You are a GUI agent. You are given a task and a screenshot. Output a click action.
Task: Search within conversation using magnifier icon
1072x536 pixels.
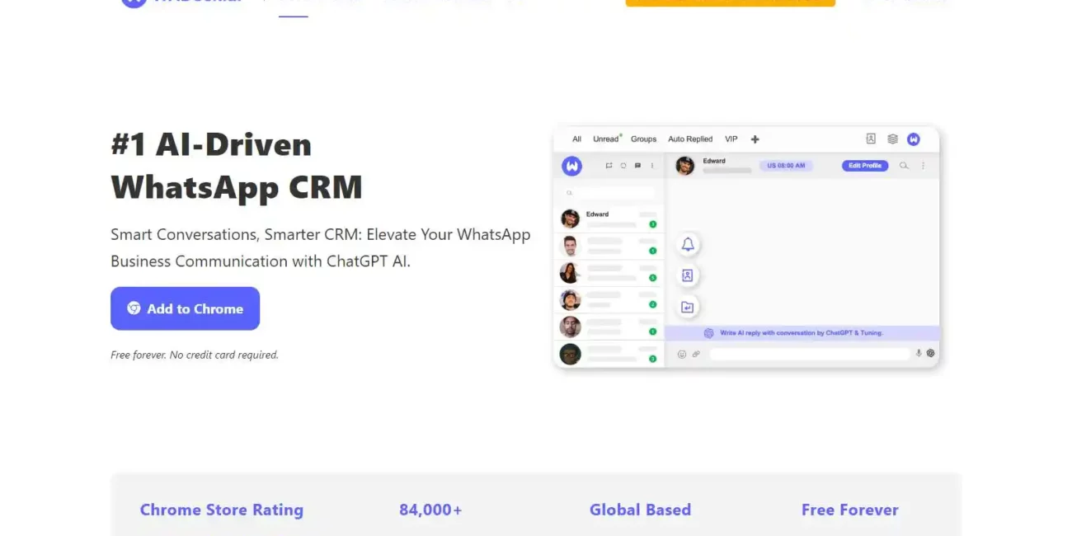(904, 166)
